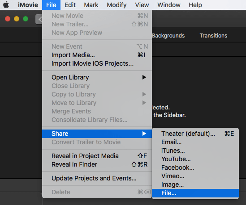Open the View menu
Viewport: 246px width, 205px height.
[x=142, y=5]
